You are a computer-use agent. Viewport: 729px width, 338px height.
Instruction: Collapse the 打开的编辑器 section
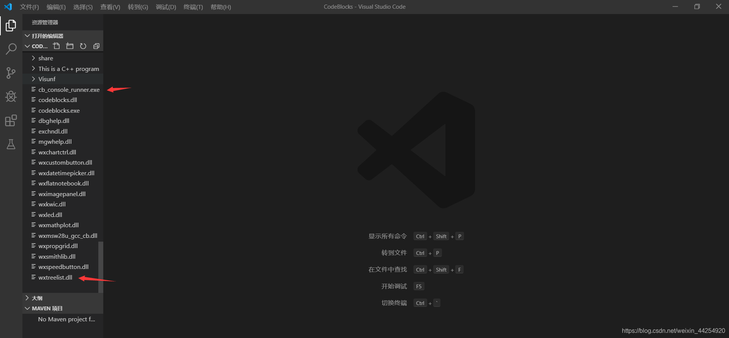coord(63,36)
